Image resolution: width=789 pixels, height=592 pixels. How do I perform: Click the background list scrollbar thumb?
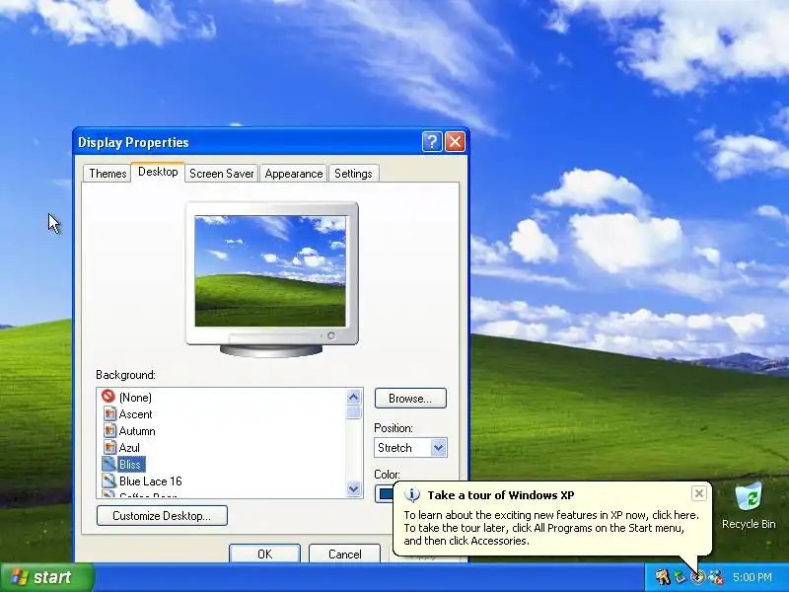(x=354, y=412)
